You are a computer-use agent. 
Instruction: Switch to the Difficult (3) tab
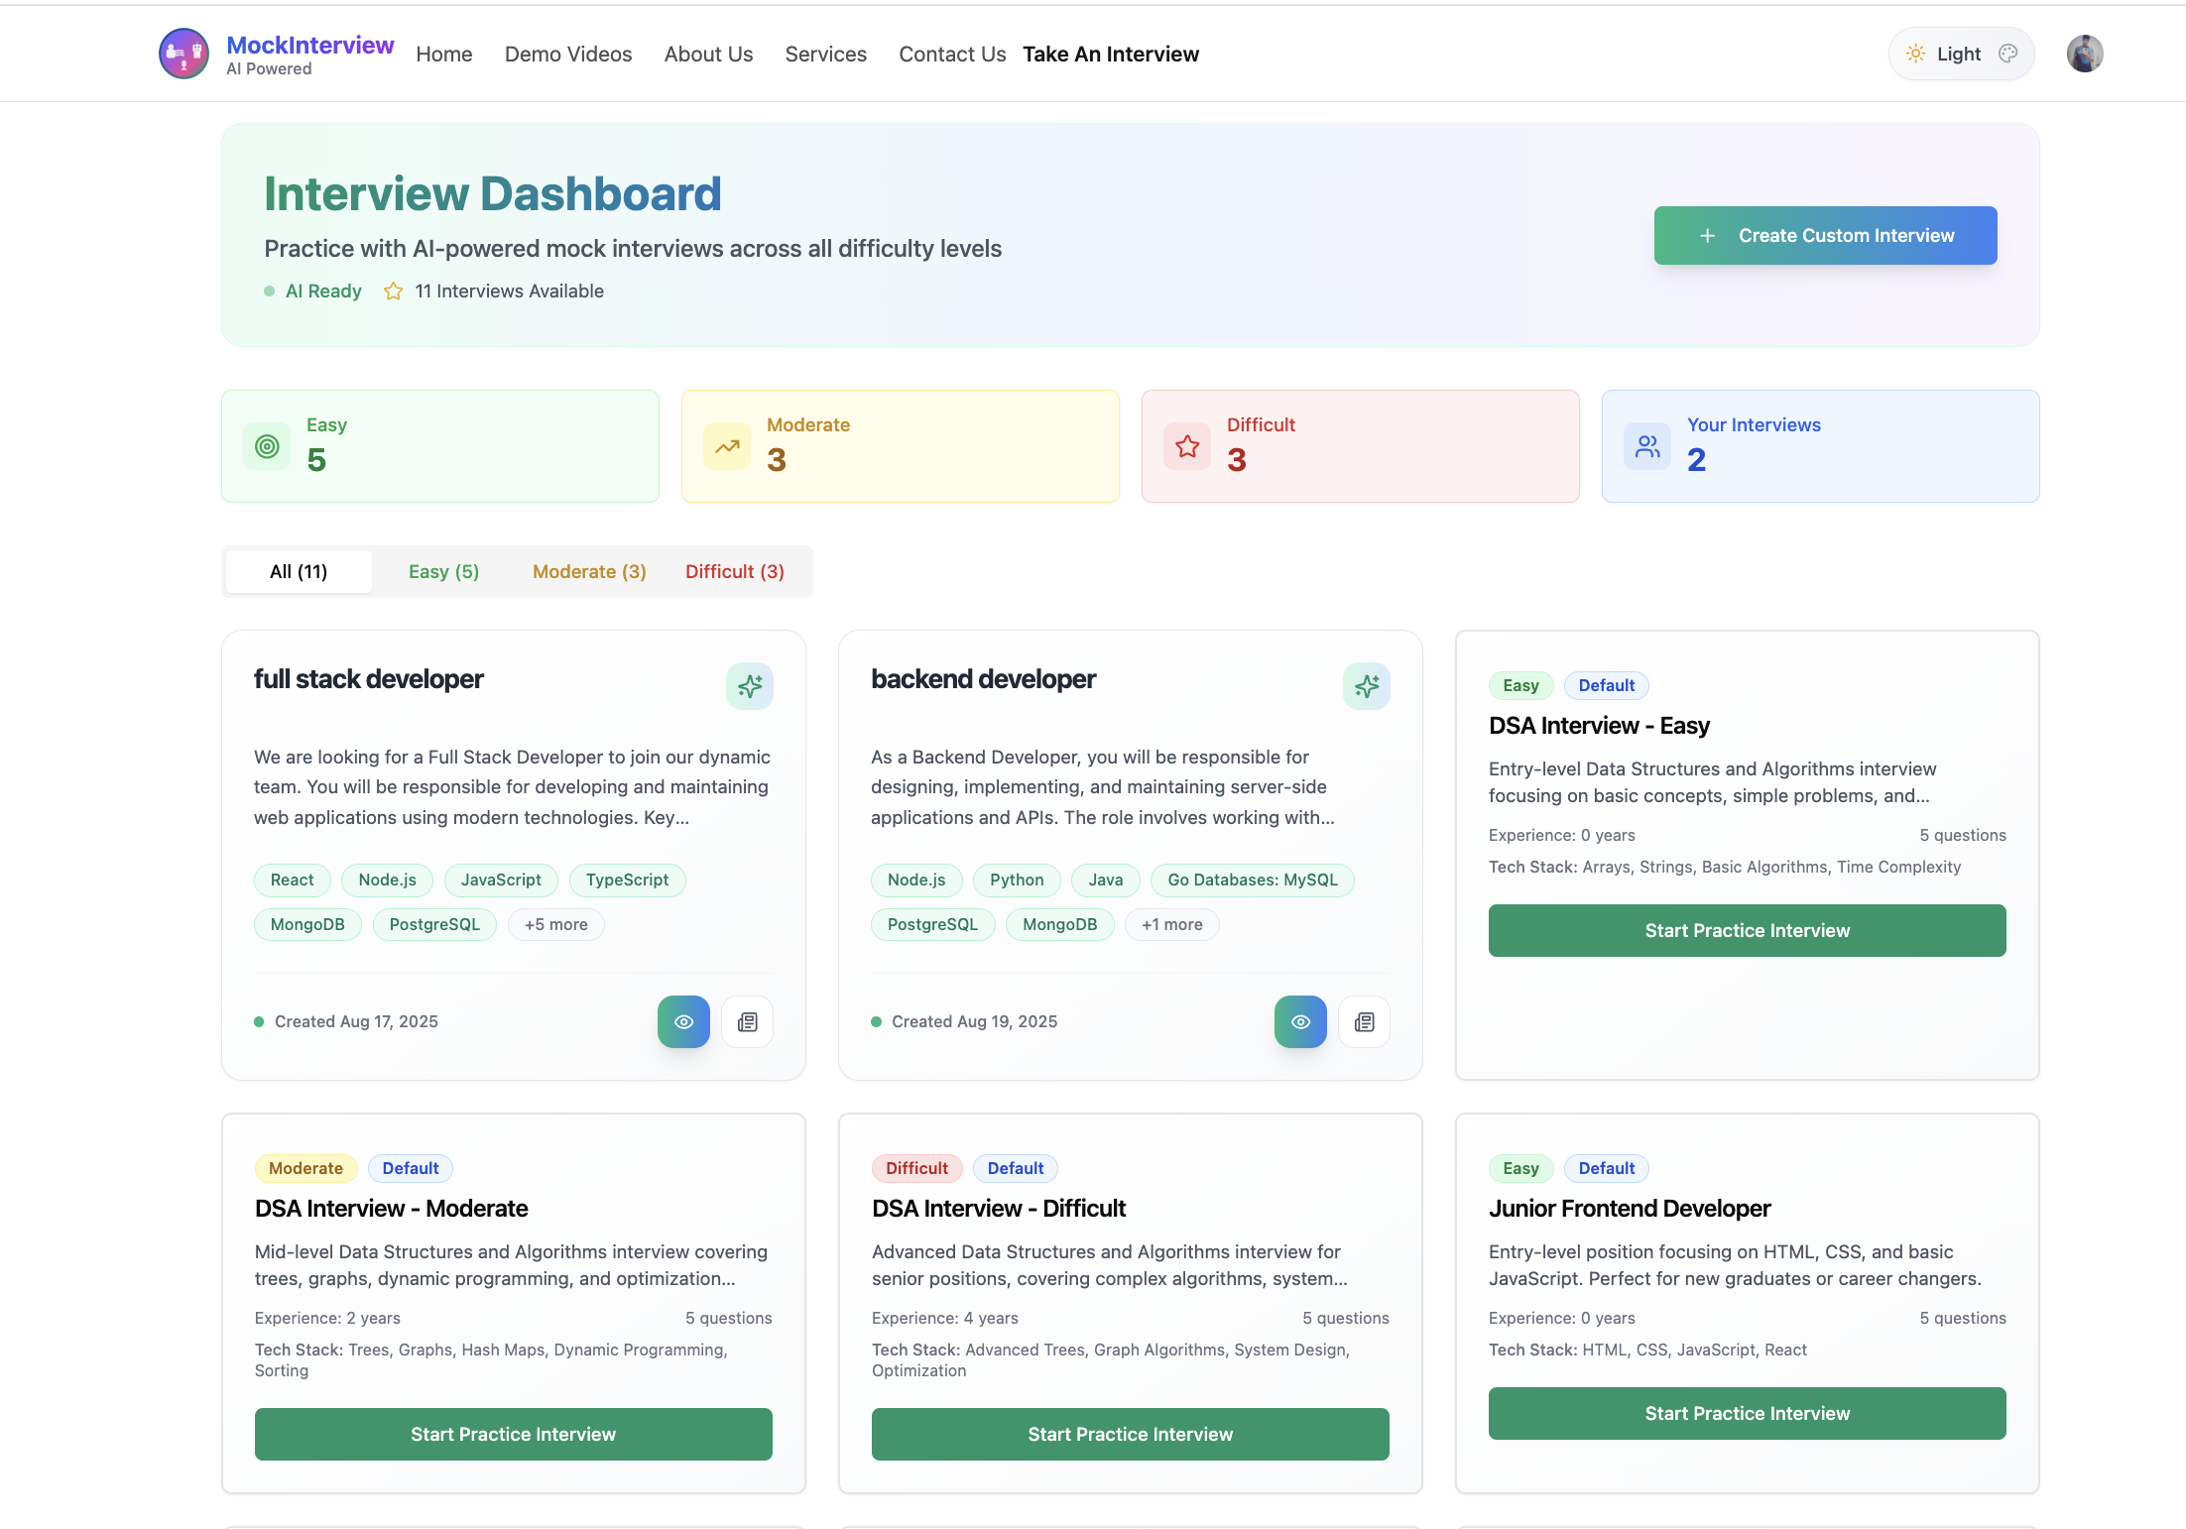coord(735,571)
